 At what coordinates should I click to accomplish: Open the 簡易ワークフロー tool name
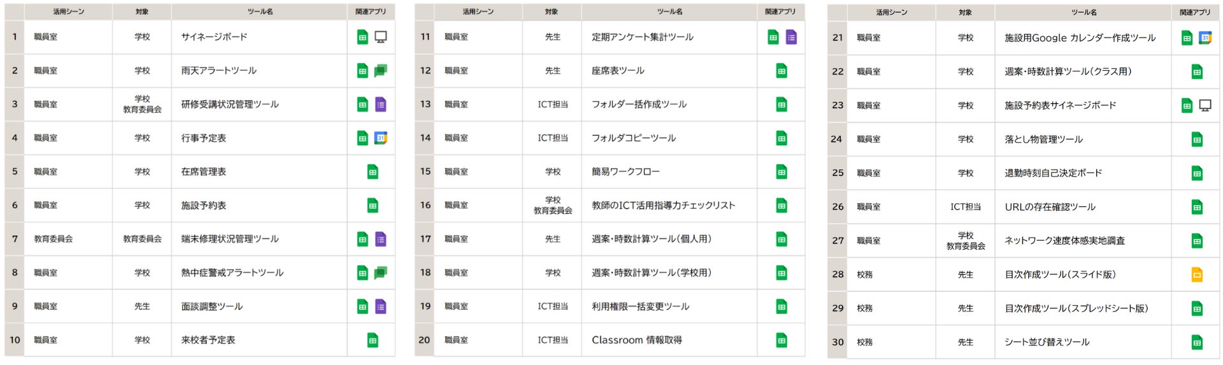click(x=625, y=171)
